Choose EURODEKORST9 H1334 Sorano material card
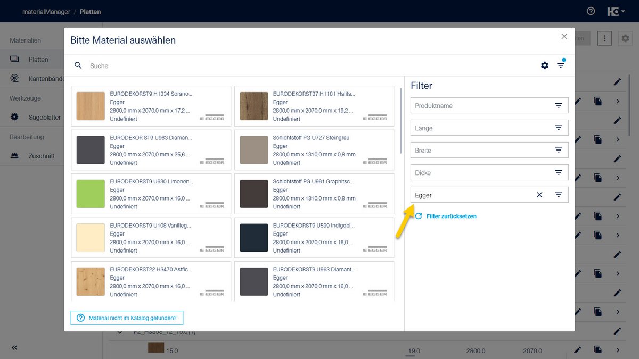 [x=151, y=106]
